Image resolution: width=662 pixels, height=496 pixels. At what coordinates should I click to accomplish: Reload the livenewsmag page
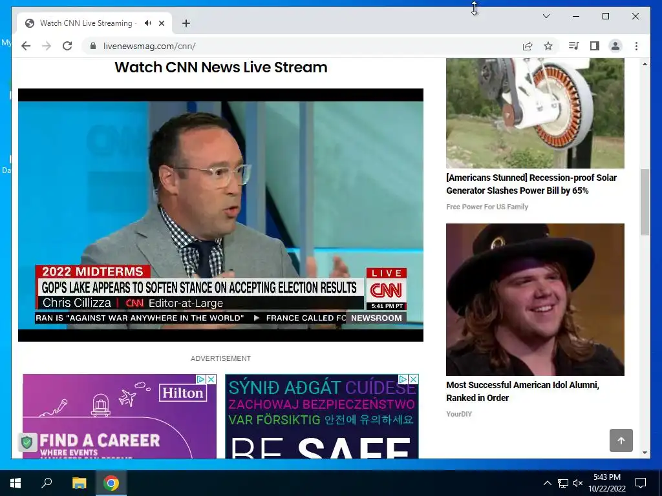pos(67,46)
